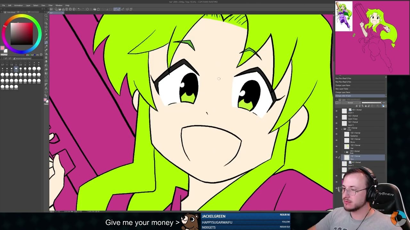Select the Brush tool
Image resolution: width=410 pixels, height=230 pixels.
pos(46,50)
